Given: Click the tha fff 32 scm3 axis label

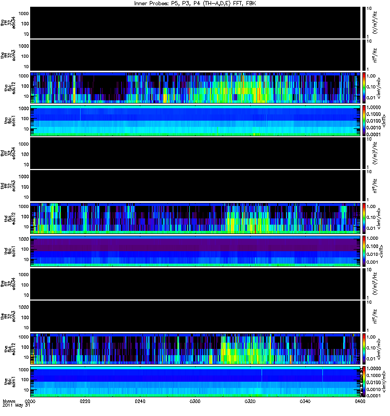Looking at the screenshot, I should (x=8, y=56).
